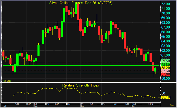Click the 69.00 price axis label

tap(165, 18)
